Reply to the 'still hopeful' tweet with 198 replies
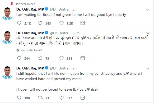154x103 pixels. [19, 98]
